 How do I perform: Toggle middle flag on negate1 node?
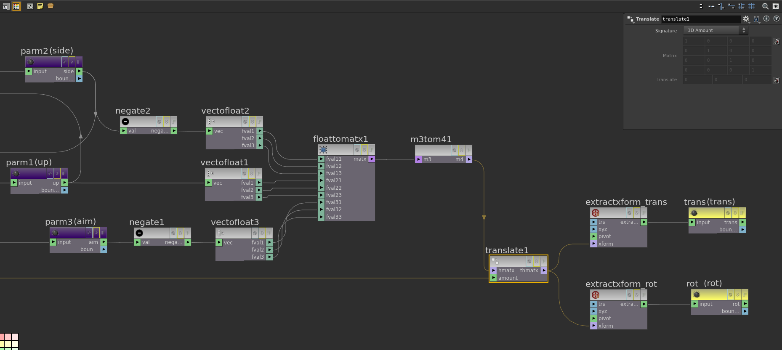point(181,233)
